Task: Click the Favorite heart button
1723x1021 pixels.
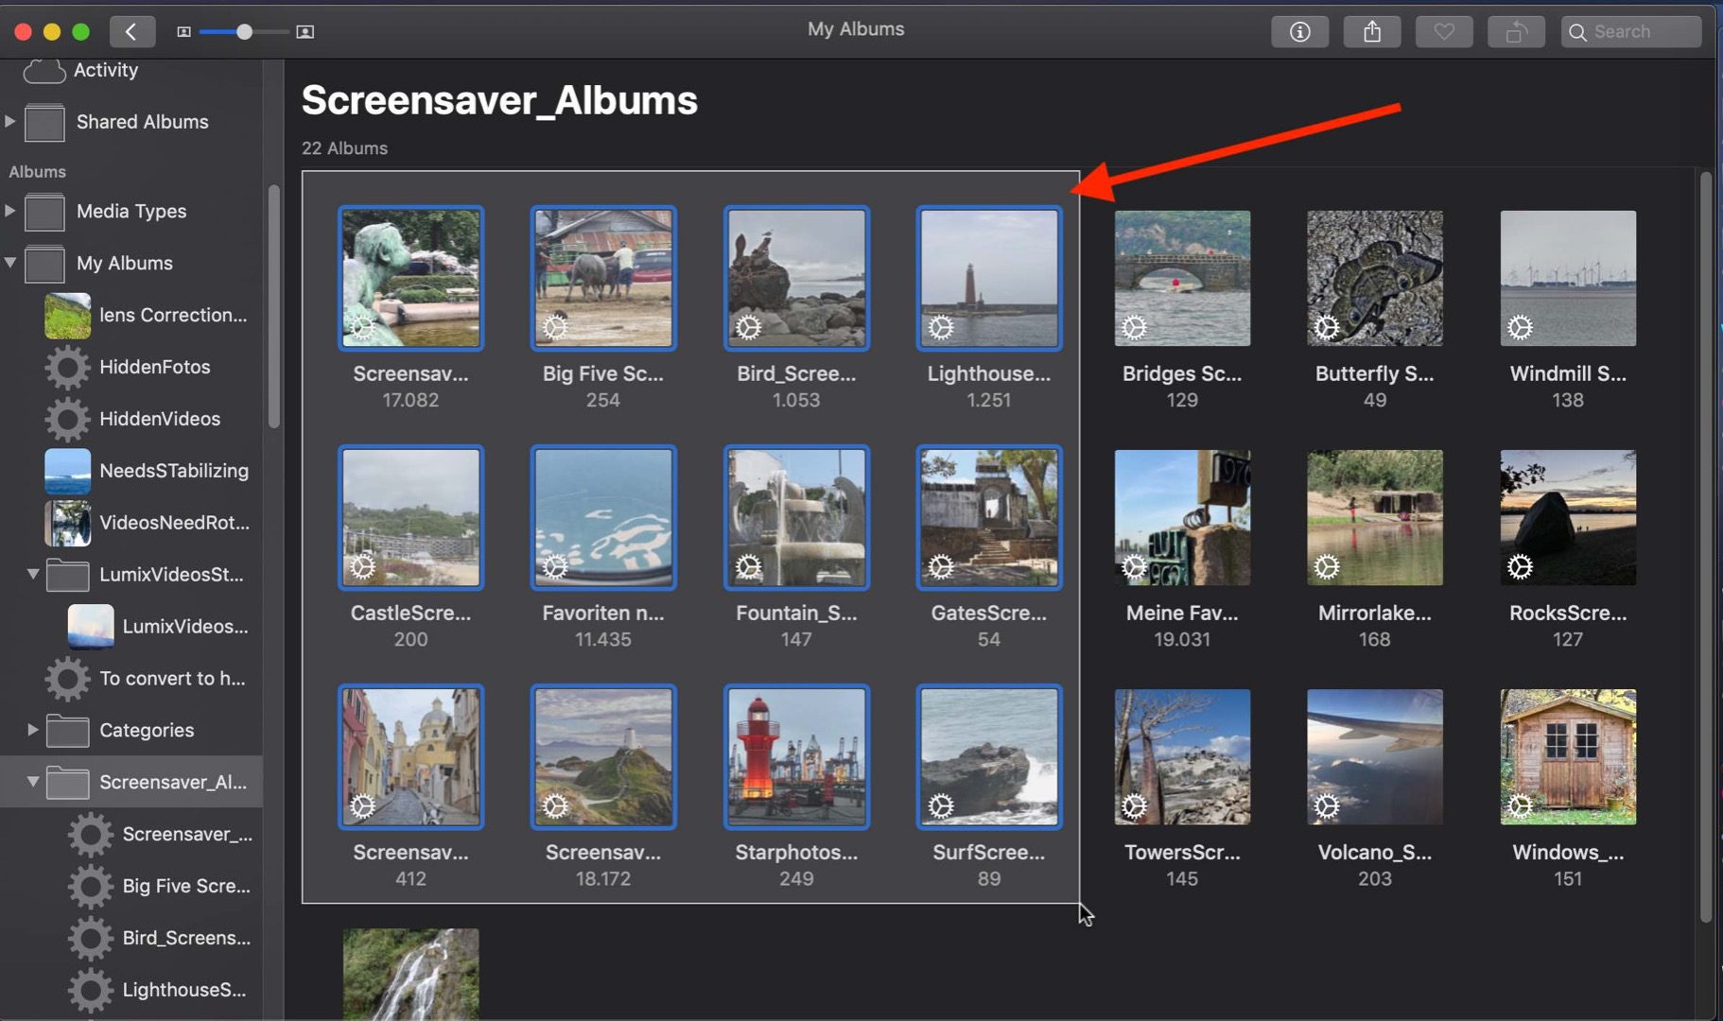Action: (x=1444, y=32)
